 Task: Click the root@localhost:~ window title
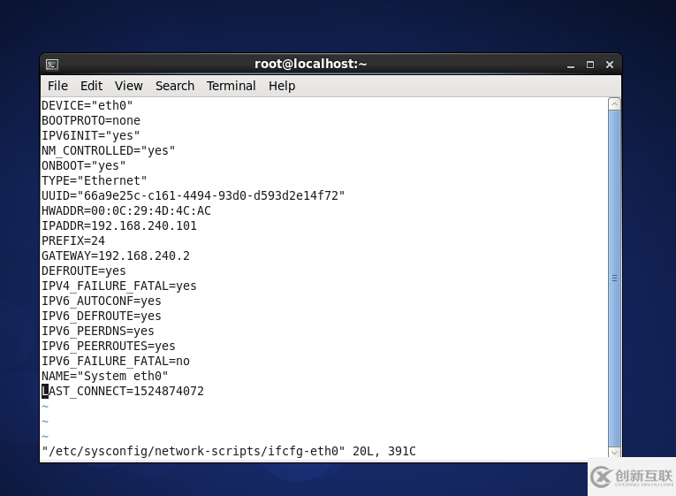pyautogui.click(x=310, y=64)
